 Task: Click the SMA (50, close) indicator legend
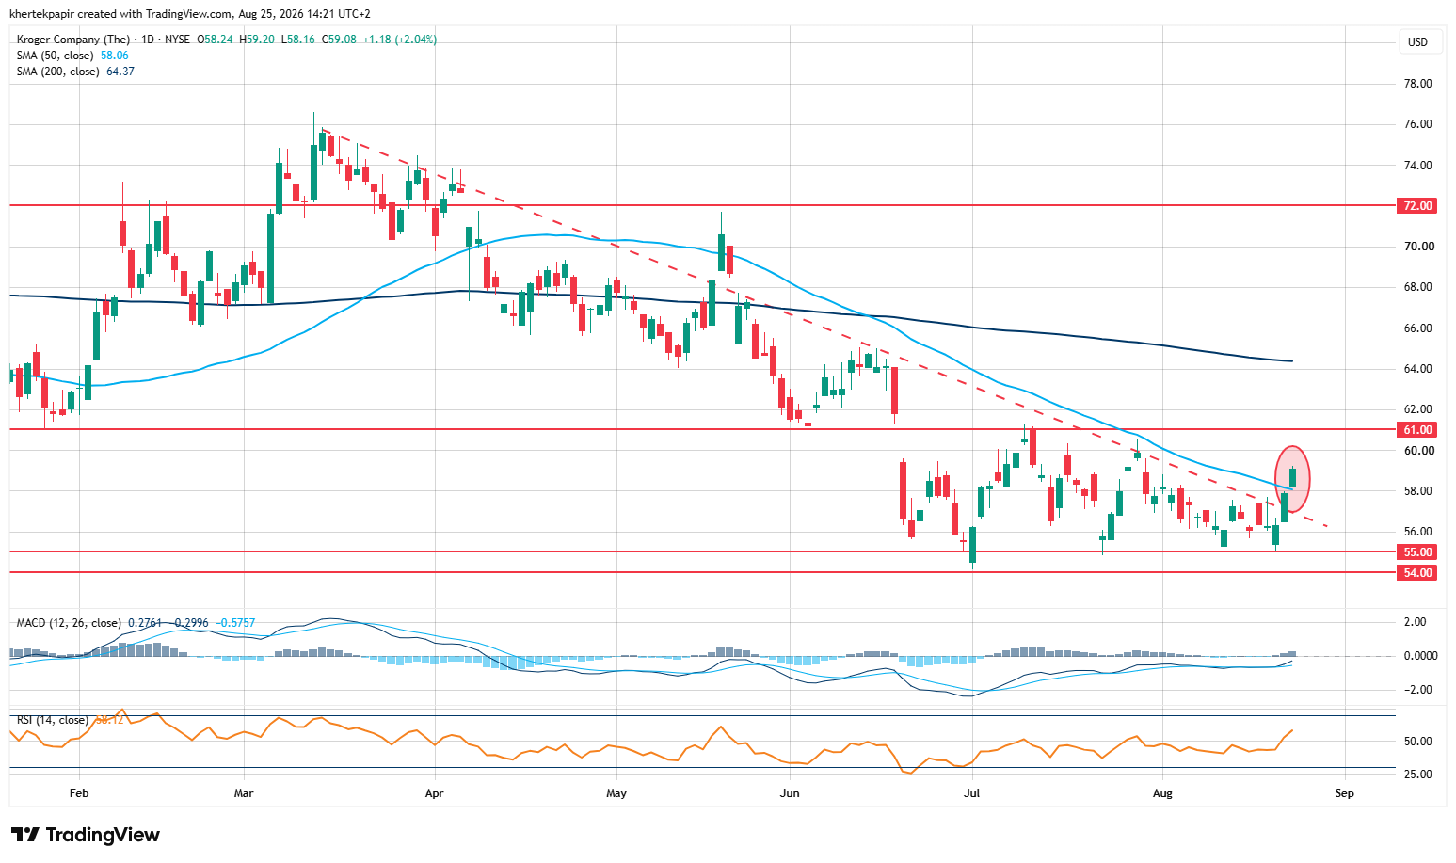56,56
